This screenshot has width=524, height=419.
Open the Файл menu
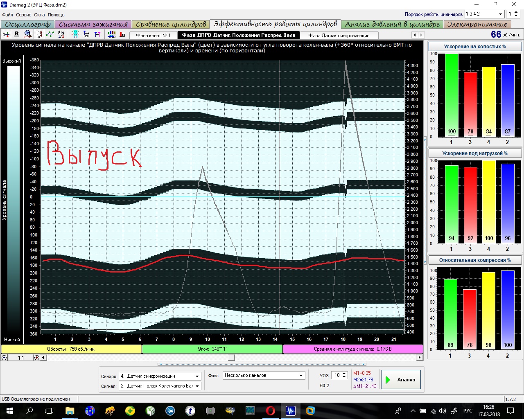pos(7,15)
